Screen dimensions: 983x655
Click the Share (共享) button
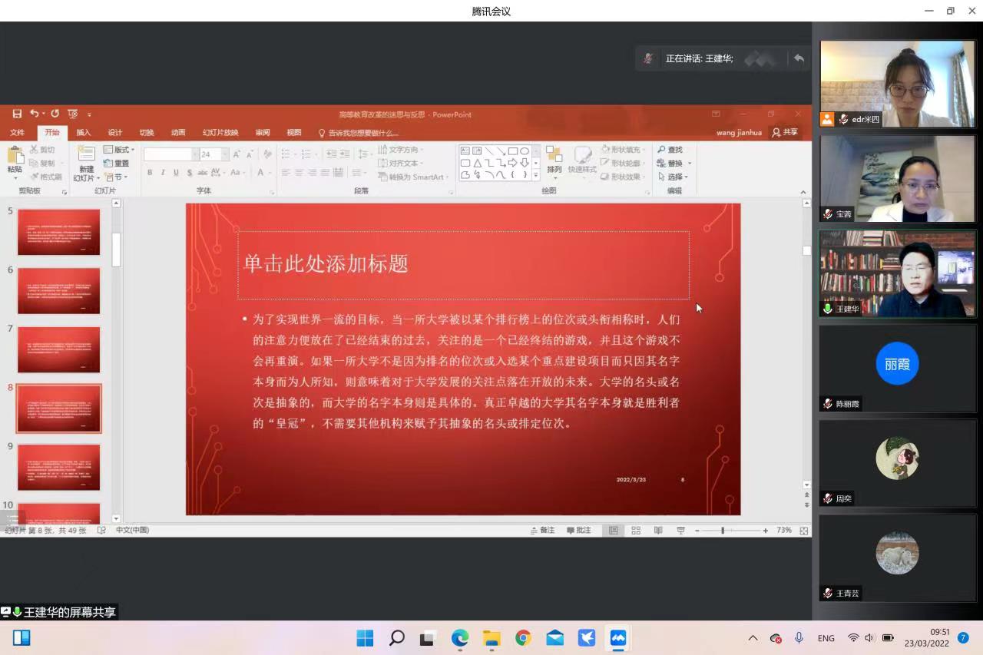coord(785,132)
